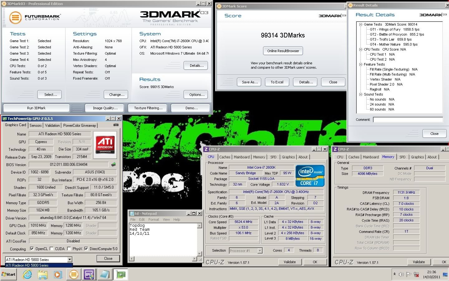Viewport: 449px width, 281px height.
Task: Open Caches tab in CPU-Z processor window
Action: (x=224, y=157)
